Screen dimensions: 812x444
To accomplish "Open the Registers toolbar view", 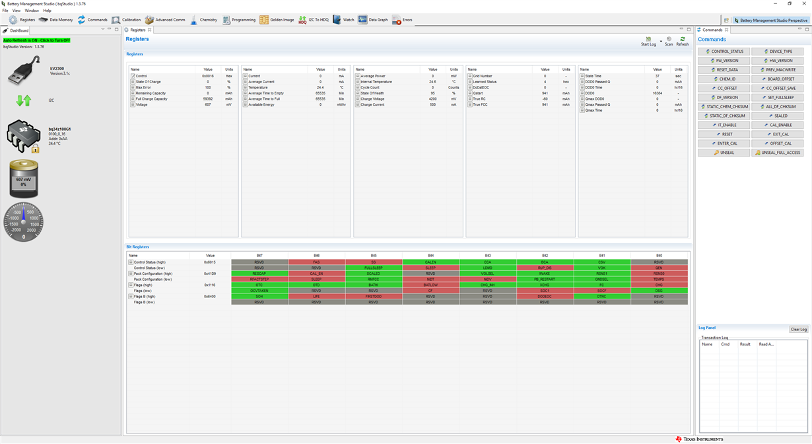I will [22, 20].
